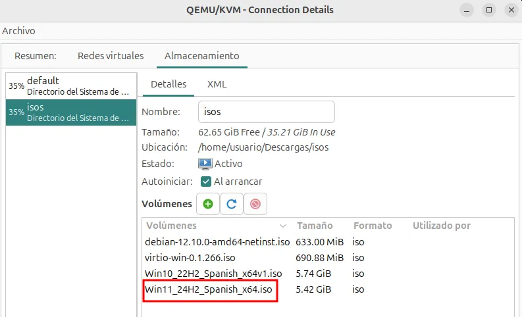This screenshot has width=522, height=317.
Task: Toggle the Al arrancar autostart checkbox
Action: (206, 182)
